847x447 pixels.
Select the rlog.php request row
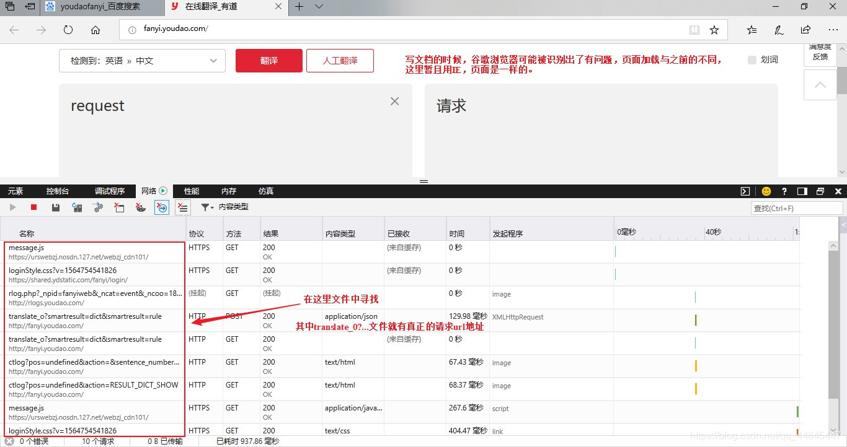pyautogui.click(x=400, y=298)
